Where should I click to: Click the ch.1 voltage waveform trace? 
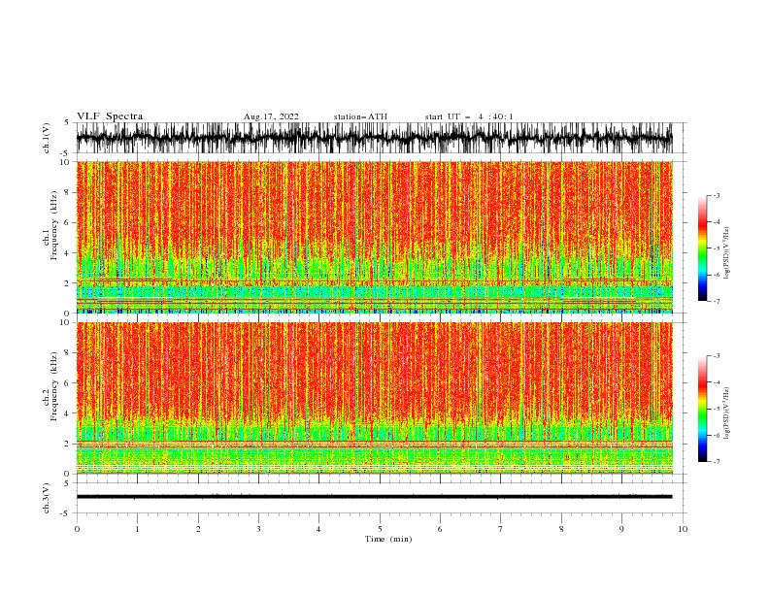[x=374, y=138]
